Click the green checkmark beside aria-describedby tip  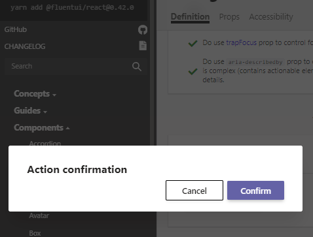tap(193, 71)
